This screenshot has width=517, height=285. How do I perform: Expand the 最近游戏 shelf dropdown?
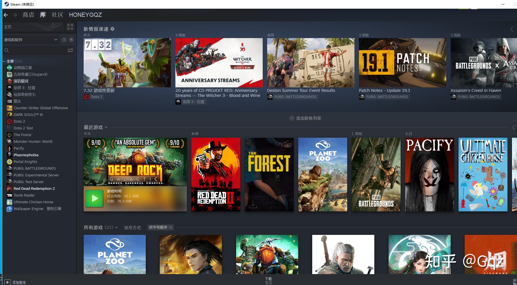106,127
